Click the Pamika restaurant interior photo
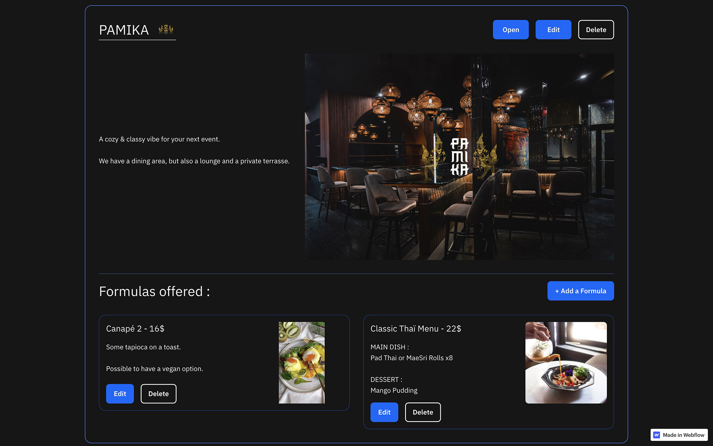 pos(459,156)
